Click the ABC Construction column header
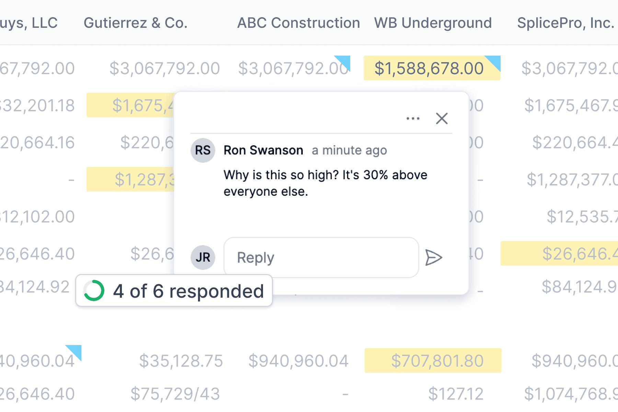 tap(298, 23)
